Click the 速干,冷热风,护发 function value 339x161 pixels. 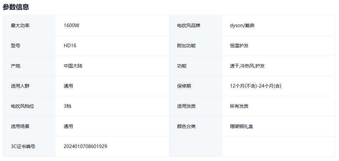(247, 66)
